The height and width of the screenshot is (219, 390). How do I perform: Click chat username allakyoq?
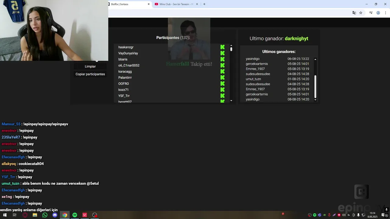click(x=9, y=164)
